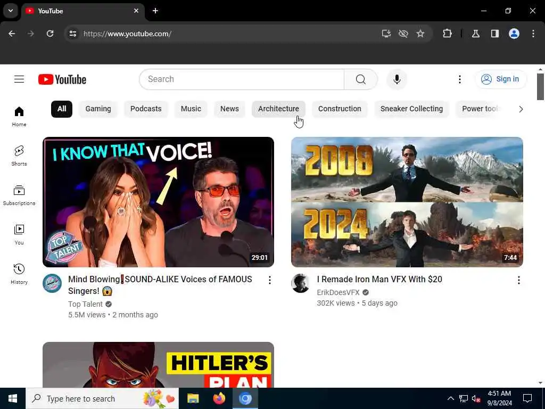Play the I KNOW THAT VOICE thumbnail

tap(158, 202)
